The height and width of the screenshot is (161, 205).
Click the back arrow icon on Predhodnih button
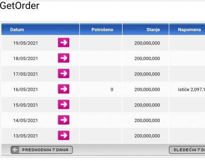(15, 150)
